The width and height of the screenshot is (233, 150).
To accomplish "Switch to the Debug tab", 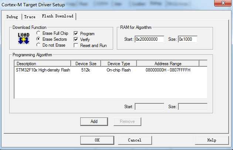I will click(12, 17).
